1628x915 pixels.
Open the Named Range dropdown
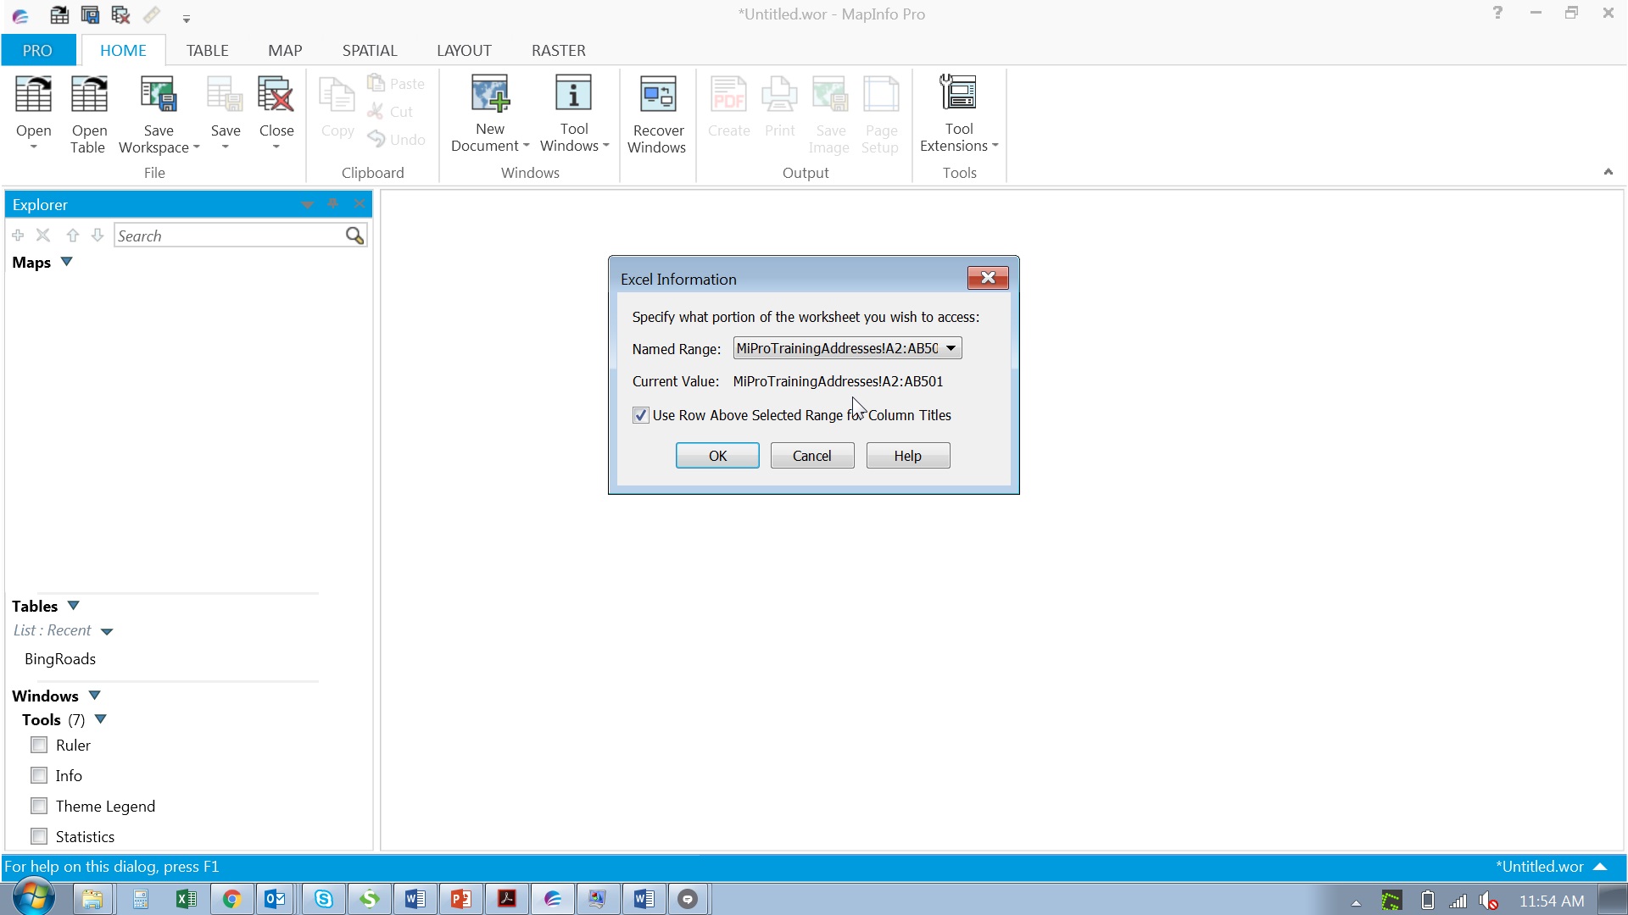coord(950,348)
